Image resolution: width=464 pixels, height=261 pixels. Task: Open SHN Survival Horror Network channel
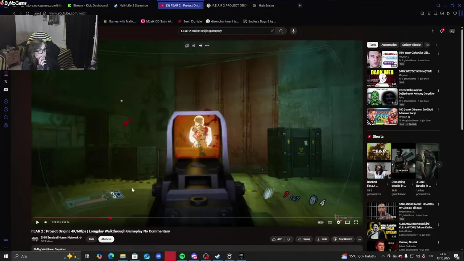pyautogui.click(x=59, y=237)
